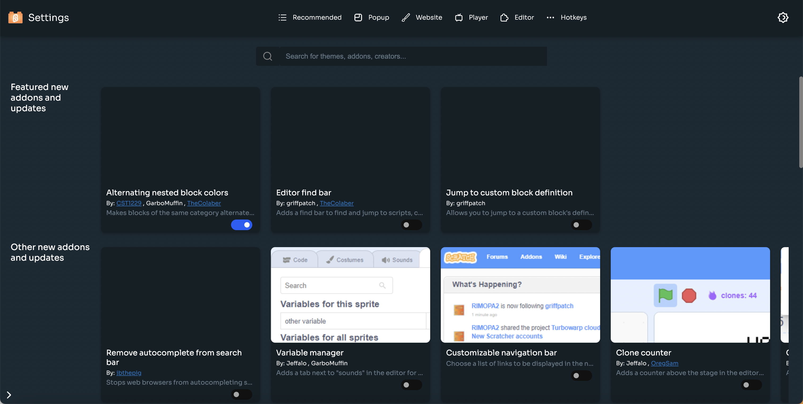Click the Website paintbrush icon
Screen dimensions: 803x404
point(405,18)
